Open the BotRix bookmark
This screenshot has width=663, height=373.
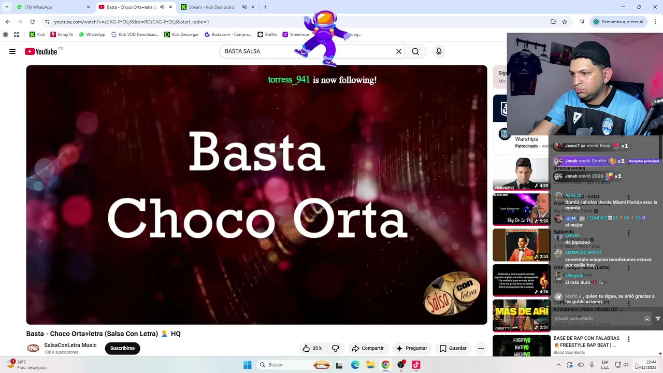tap(267, 35)
